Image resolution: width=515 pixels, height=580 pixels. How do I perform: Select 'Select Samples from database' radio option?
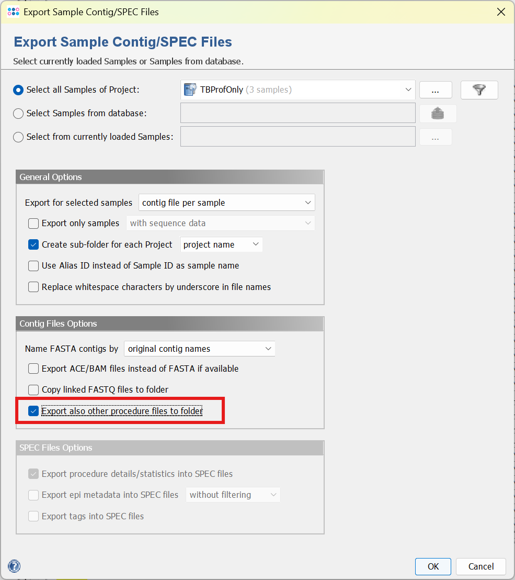click(18, 114)
